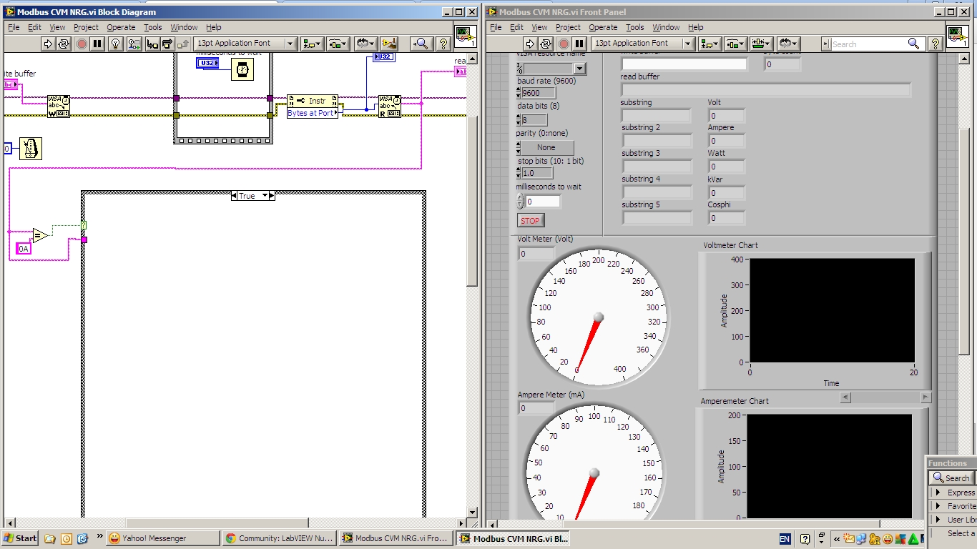
Task: Click magnifier search icon in Block Diagram toolbar
Action: (422, 44)
